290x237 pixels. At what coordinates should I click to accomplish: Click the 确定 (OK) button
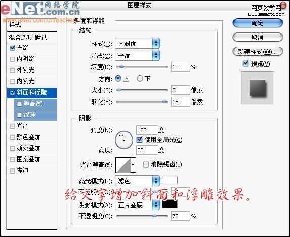tap(258, 23)
